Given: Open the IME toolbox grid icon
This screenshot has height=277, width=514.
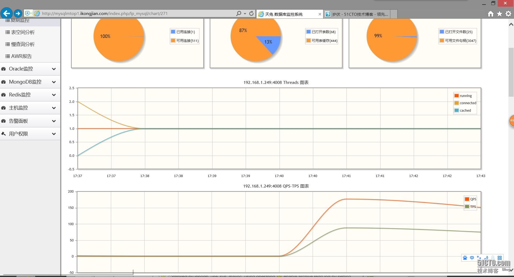Looking at the screenshot, I should tap(500, 258).
